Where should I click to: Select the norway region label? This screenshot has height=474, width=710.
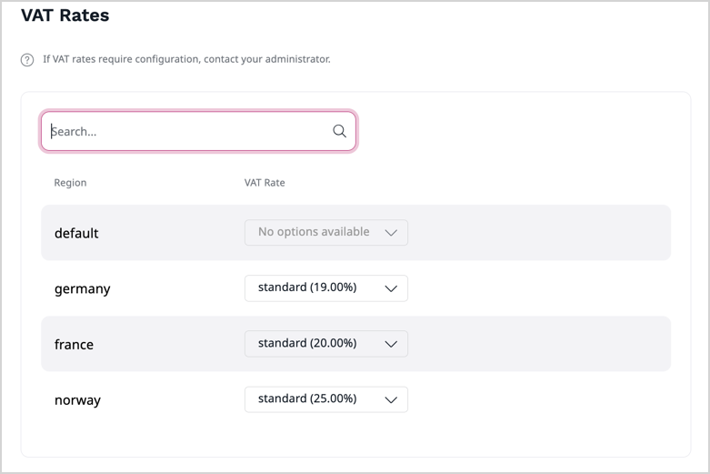(x=77, y=400)
